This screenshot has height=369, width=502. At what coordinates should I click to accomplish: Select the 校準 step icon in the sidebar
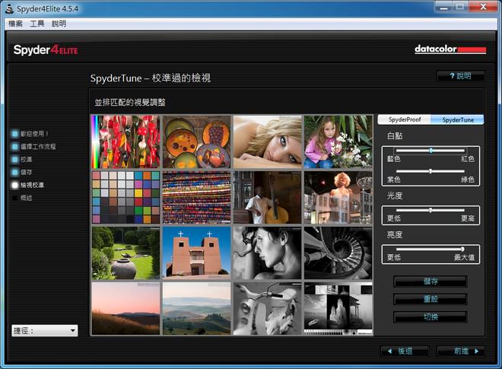(x=15, y=159)
